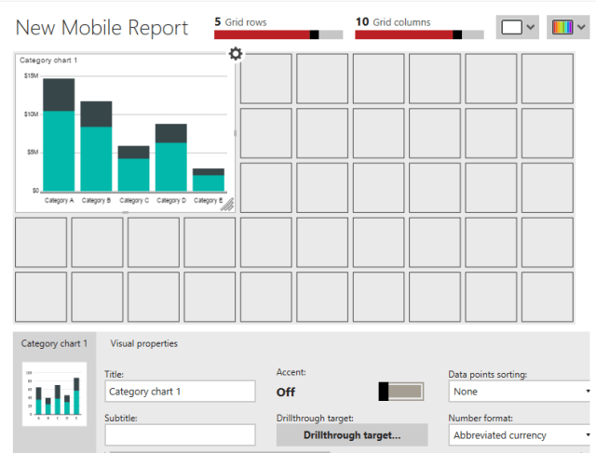Select the empty grid cell at bottom left
Screen dimensions: 596x453
[x=41, y=297]
